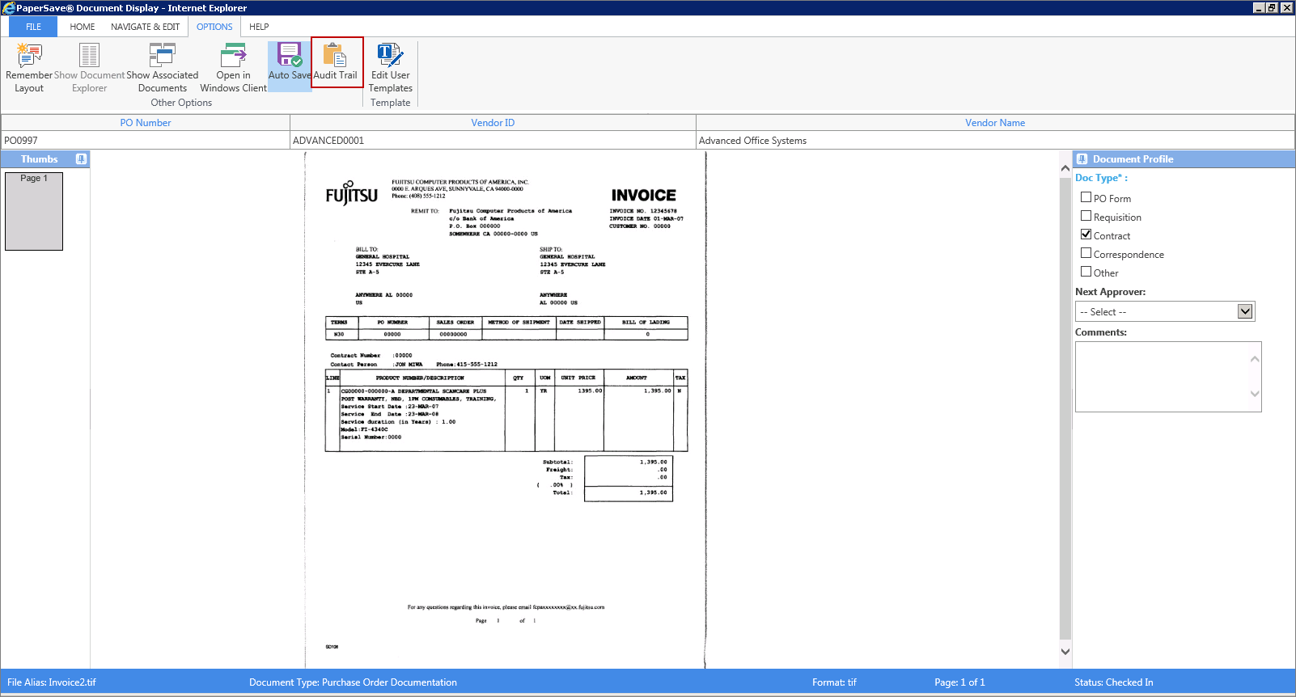Click Show Associated Documents icon
Screen dimensions: 1296x697
(162, 55)
